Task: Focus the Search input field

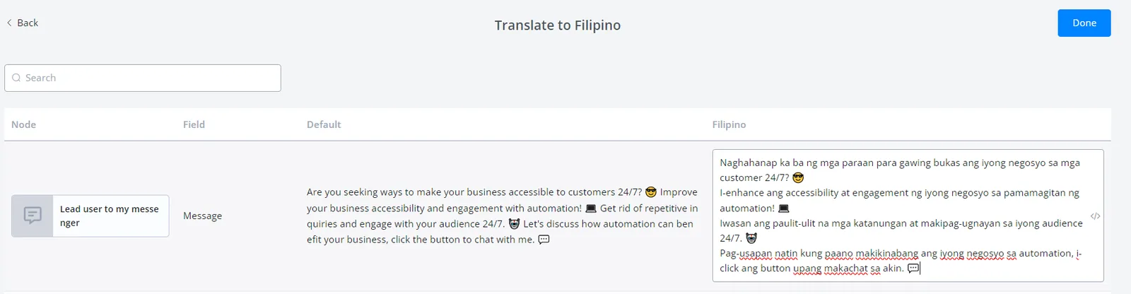Action: [143, 78]
